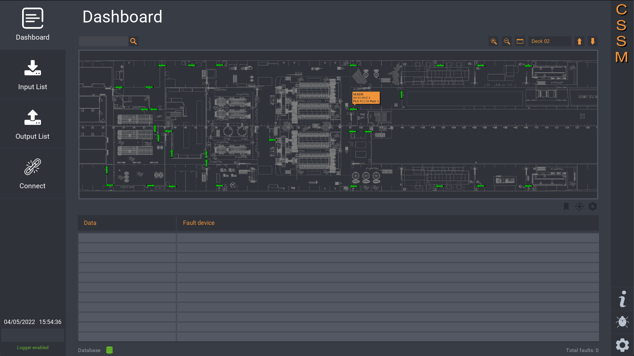Zoom in on the deck plan
This screenshot has height=356, width=634.
(494, 41)
